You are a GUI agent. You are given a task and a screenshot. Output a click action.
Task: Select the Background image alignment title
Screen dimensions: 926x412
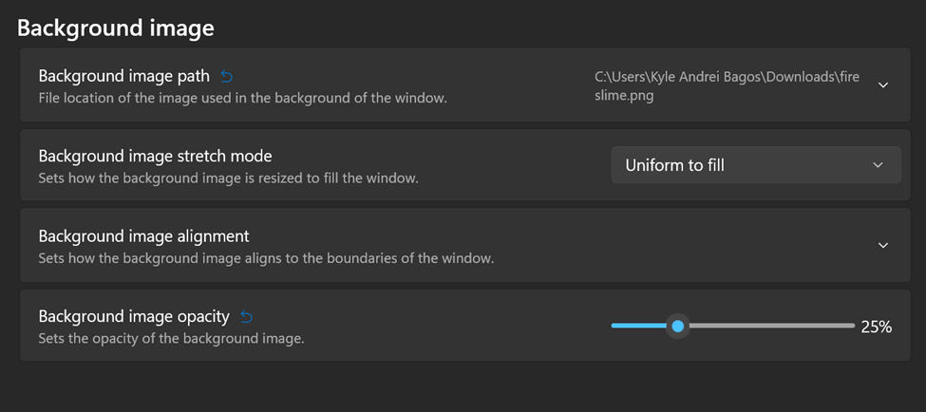coord(143,236)
